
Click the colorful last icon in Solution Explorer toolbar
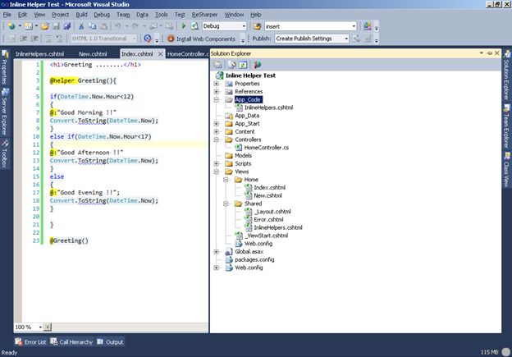pyautogui.click(x=258, y=65)
